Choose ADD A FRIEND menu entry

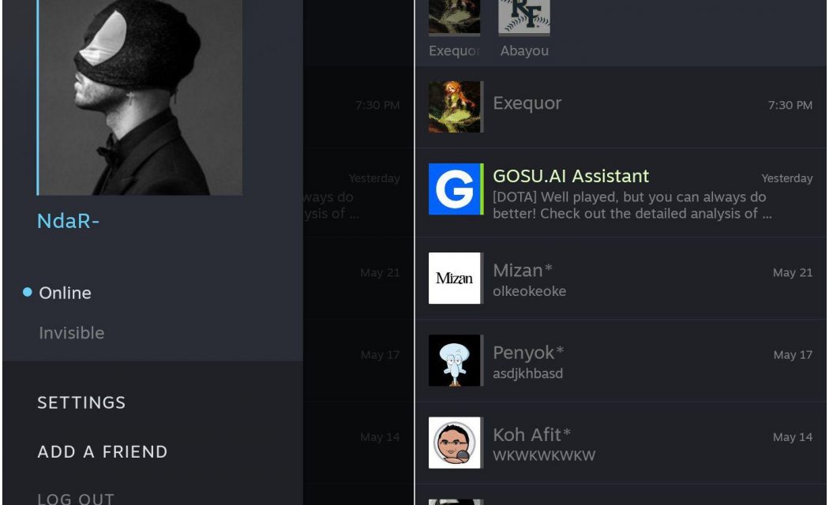tap(103, 451)
